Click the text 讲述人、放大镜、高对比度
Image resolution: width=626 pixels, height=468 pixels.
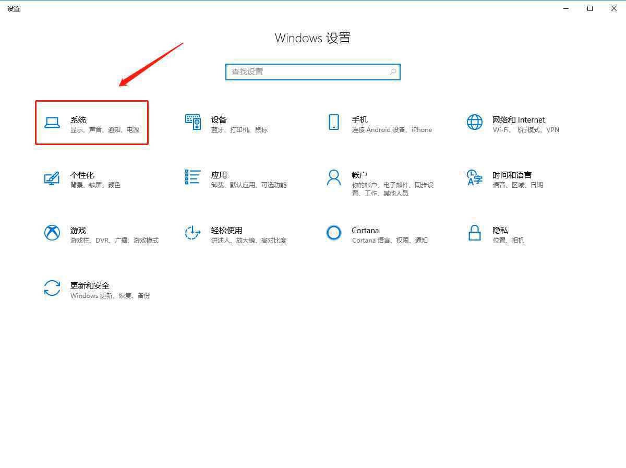tap(249, 241)
